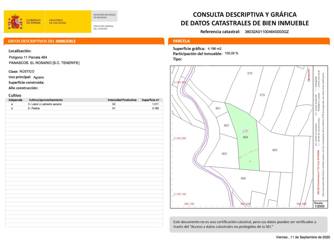Select the 4.196 m2 surface value

[214, 49]
